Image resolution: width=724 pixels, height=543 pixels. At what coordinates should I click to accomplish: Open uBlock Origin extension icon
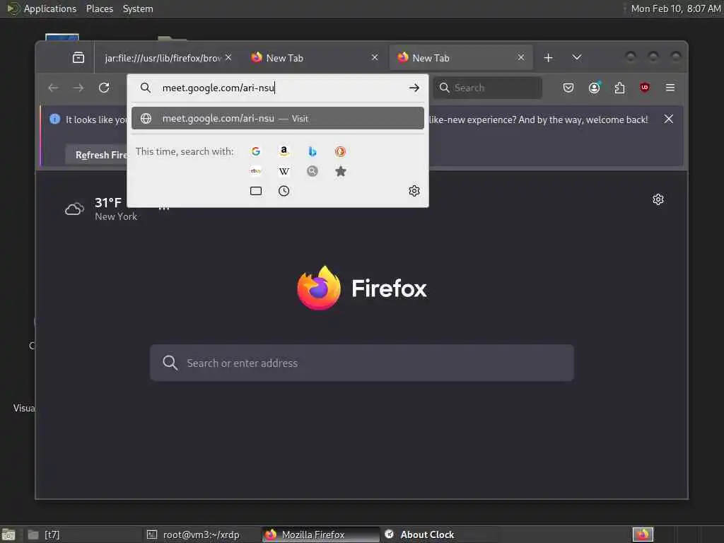(x=645, y=87)
